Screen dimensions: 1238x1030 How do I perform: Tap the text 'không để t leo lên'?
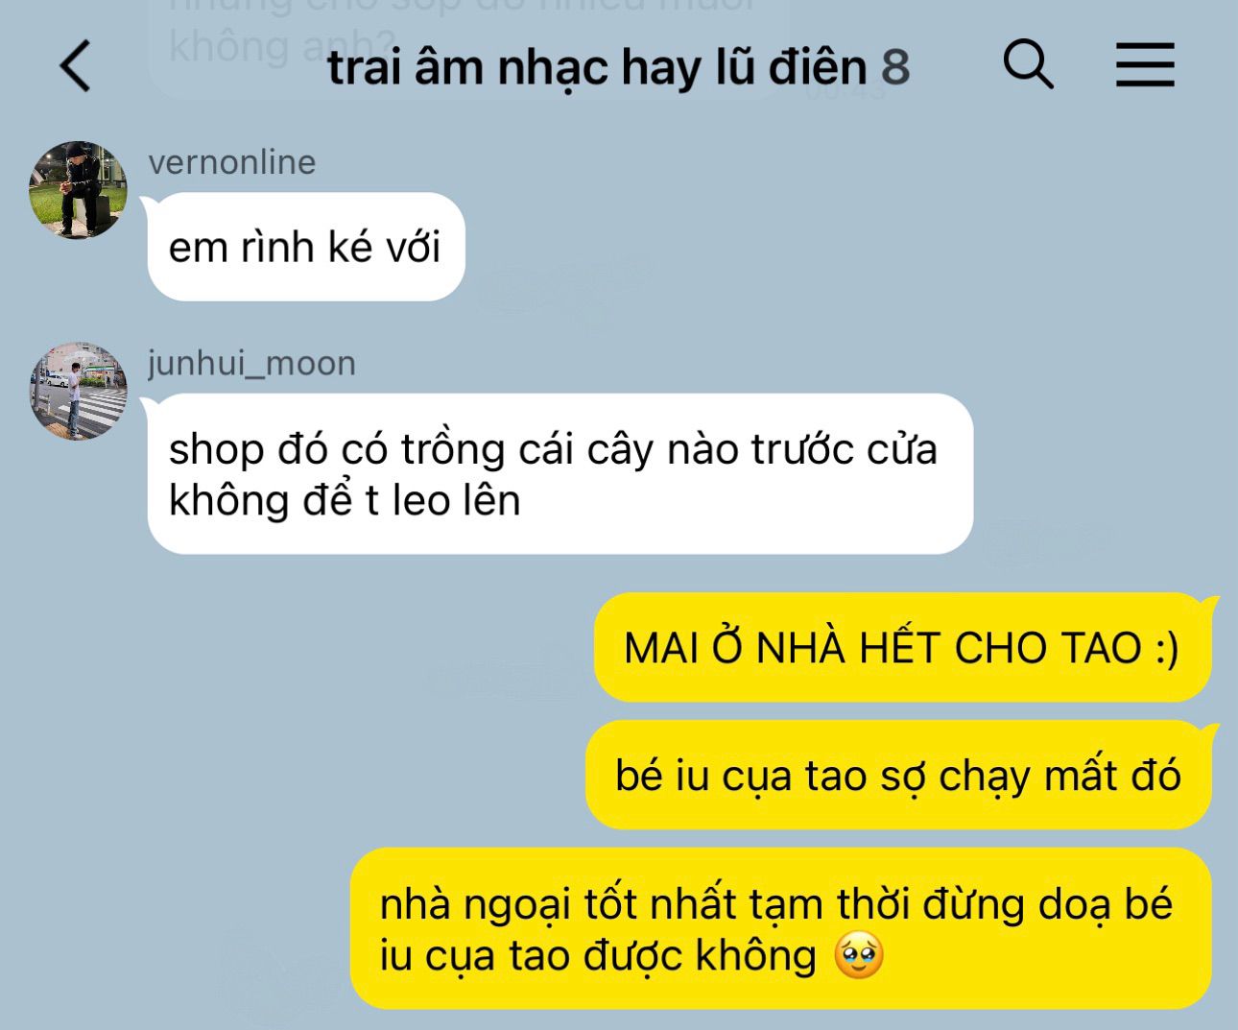[x=345, y=500]
